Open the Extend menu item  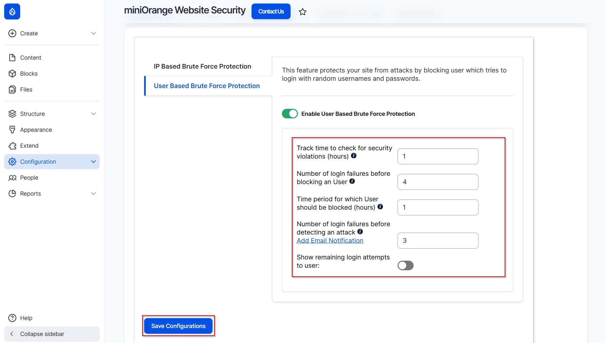(52, 146)
